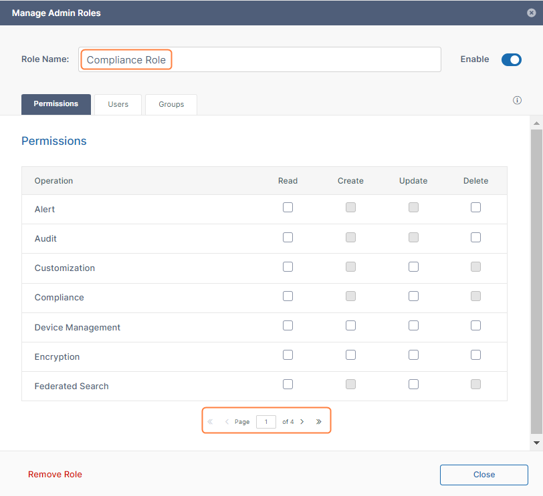Enable Update permission for Compliance
This screenshot has width=543, height=496.
tap(413, 296)
